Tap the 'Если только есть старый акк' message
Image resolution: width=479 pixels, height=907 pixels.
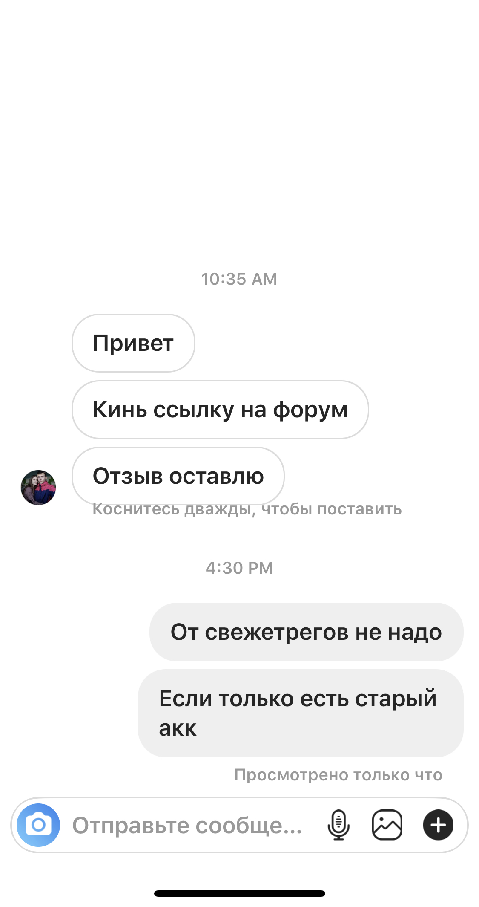pyautogui.click(x=301, y=713)
